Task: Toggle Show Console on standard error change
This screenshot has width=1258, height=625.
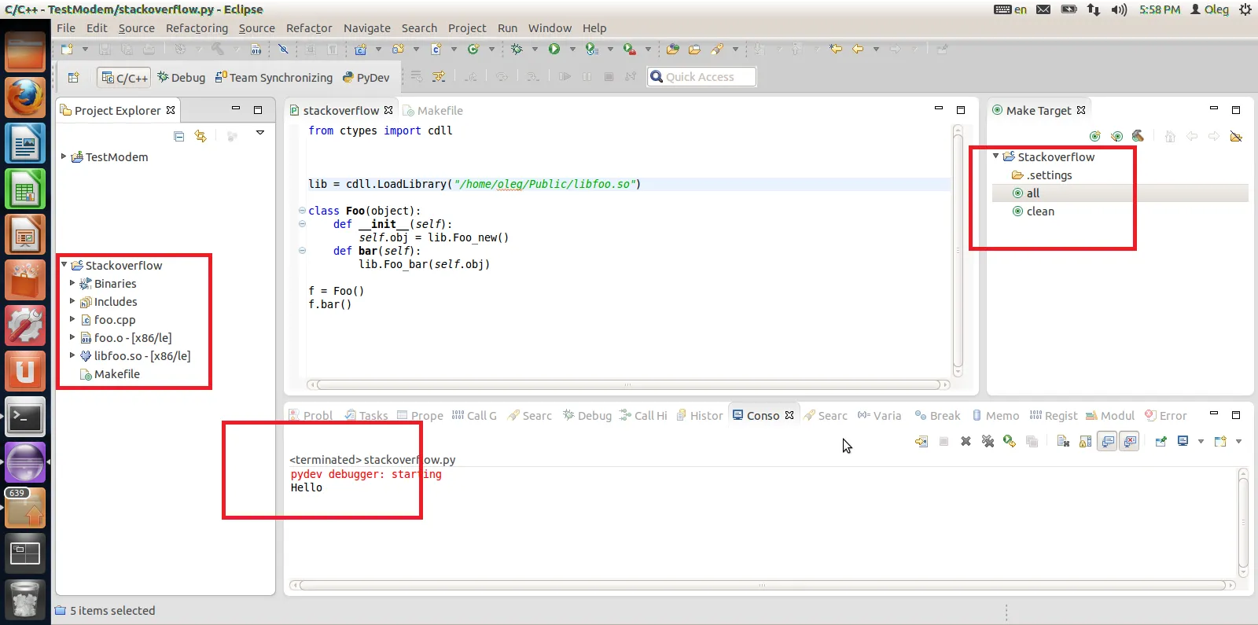Action: point(1130,441)
